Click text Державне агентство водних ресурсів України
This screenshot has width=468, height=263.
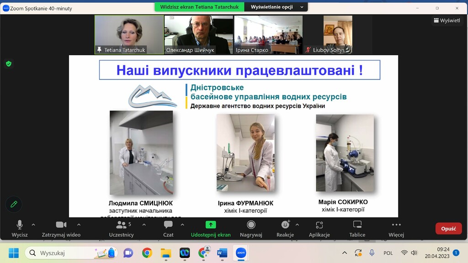[258, 106]
